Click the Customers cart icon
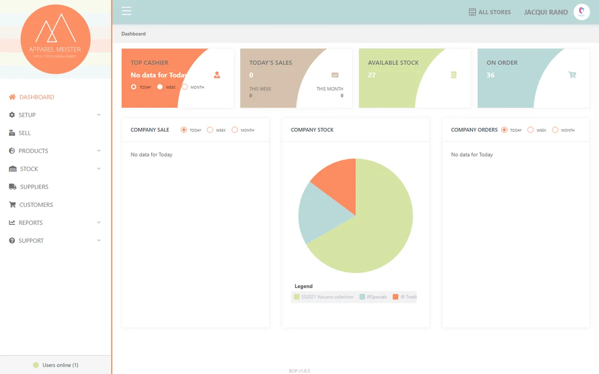 pyautogui.click(x=12, y=204)
